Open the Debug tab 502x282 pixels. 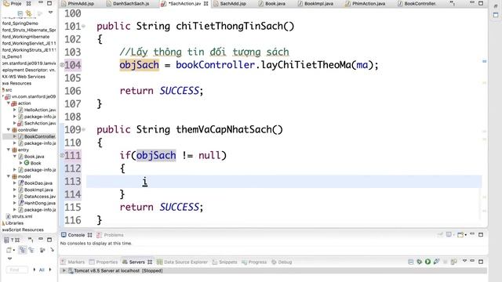282,262
